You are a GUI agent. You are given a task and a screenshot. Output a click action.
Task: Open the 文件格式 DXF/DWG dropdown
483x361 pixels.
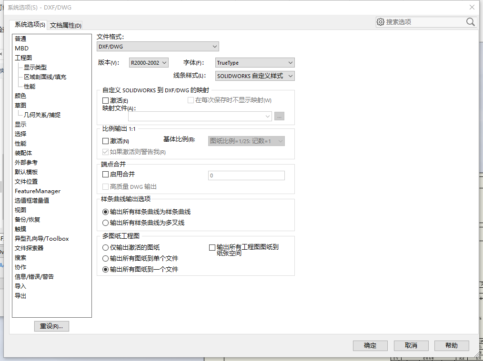coord(158,47)
